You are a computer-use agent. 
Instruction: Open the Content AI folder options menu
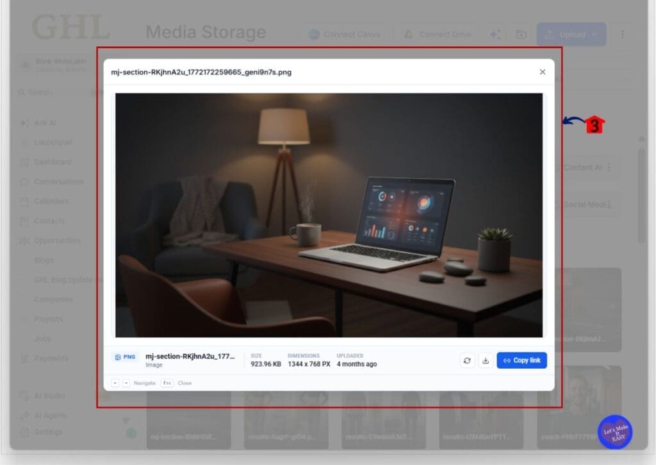609,167
